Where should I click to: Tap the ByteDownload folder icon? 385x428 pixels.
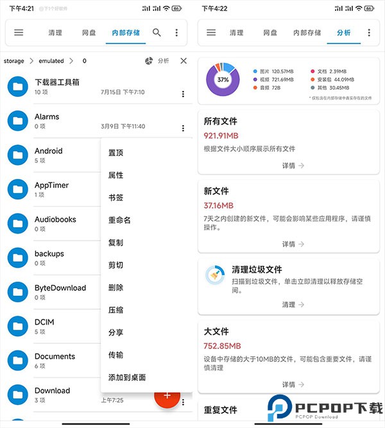18,292
